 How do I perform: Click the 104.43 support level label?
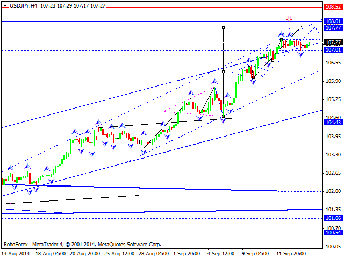click(x=333, y=123)
